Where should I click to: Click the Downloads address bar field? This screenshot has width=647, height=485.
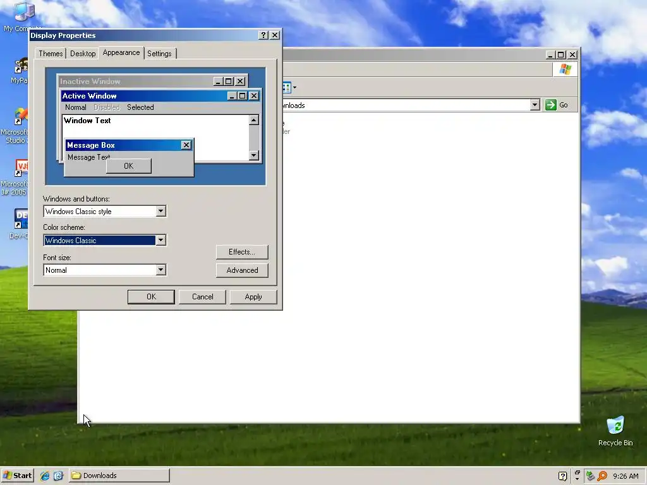click(406, 105)
